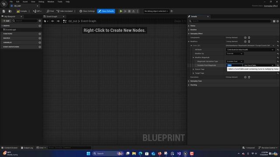Open Details settings gear icon
The height and width of the screenshot is (157, 280).
pyautogui.click(x=278, y=21)
